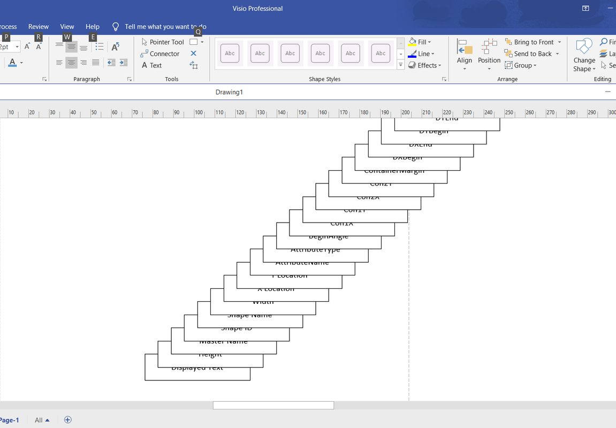Apply the last Abc shape style
The image size is (616, 428).
[381, 53]
